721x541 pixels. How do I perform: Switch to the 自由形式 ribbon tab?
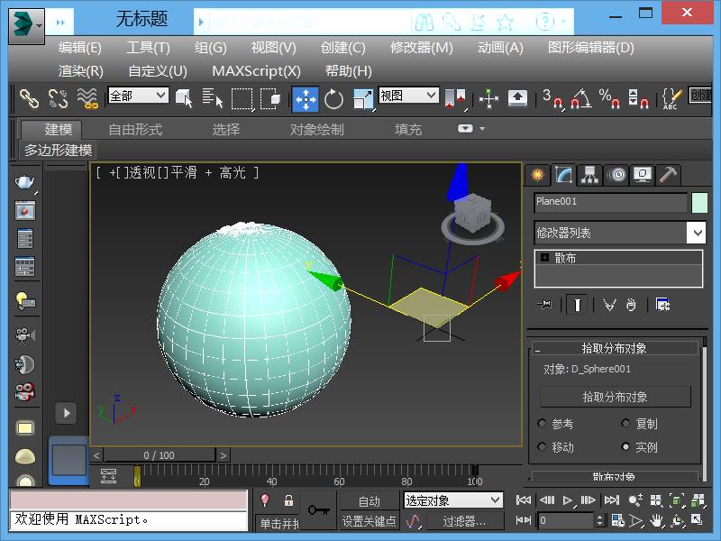(135, 129)
